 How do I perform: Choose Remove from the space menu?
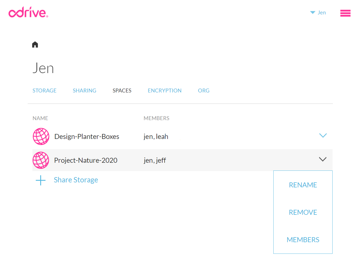(x=303, y=212)
